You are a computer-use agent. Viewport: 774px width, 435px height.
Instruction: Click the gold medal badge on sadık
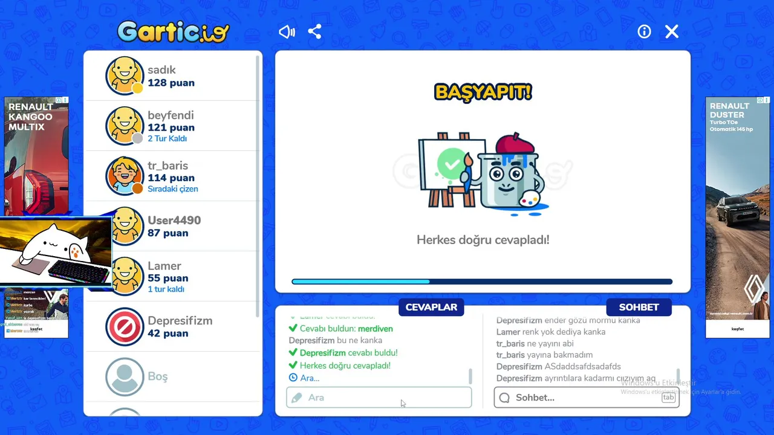tap(138, 88)
